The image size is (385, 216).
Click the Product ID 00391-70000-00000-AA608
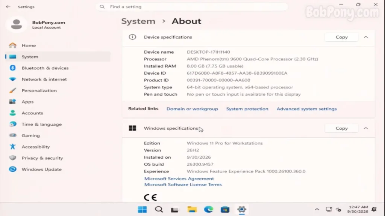(218, 80)
